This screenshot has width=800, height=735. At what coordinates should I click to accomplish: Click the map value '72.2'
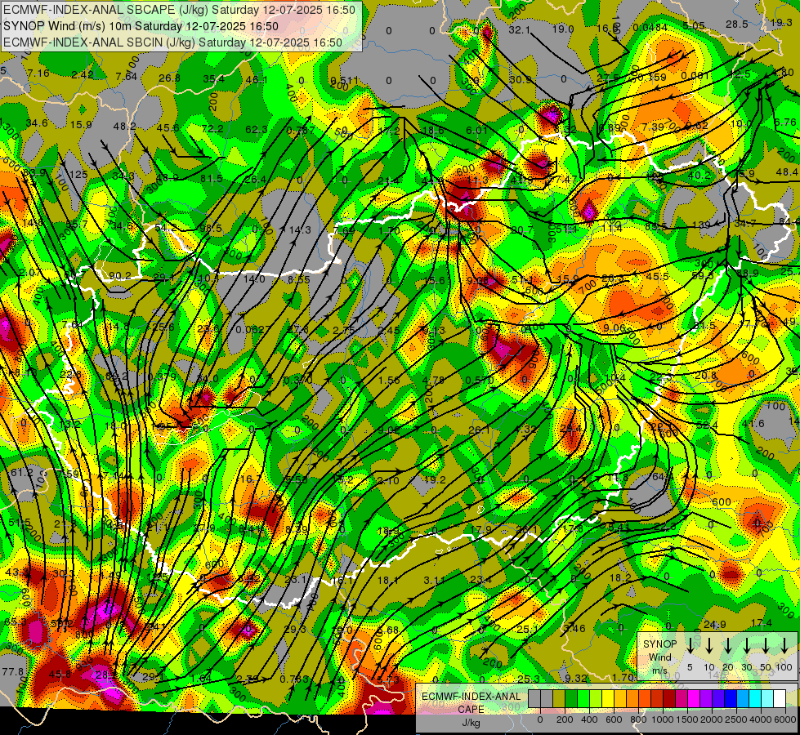(x=212, y=128)
